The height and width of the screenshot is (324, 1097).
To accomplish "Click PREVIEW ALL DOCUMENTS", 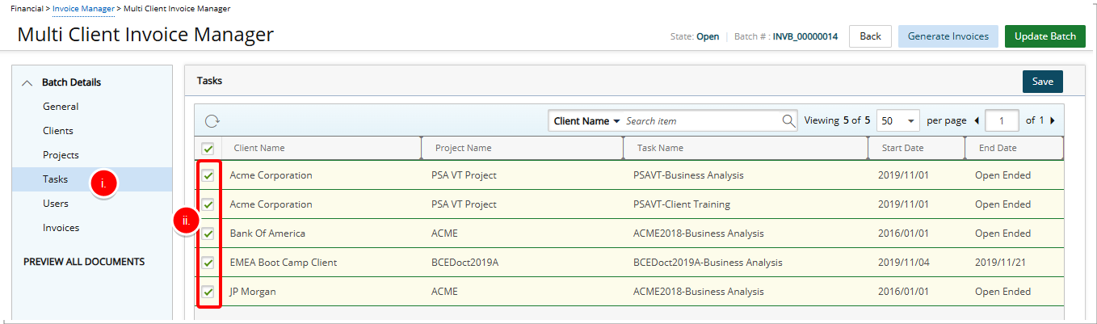I will [x=84, y=262].
